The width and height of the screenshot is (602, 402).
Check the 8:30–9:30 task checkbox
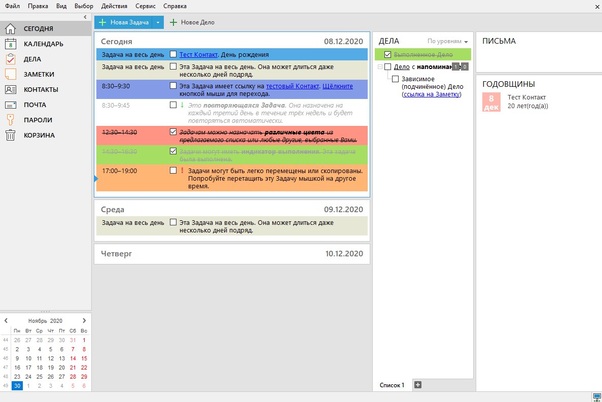tap(173, 86)
